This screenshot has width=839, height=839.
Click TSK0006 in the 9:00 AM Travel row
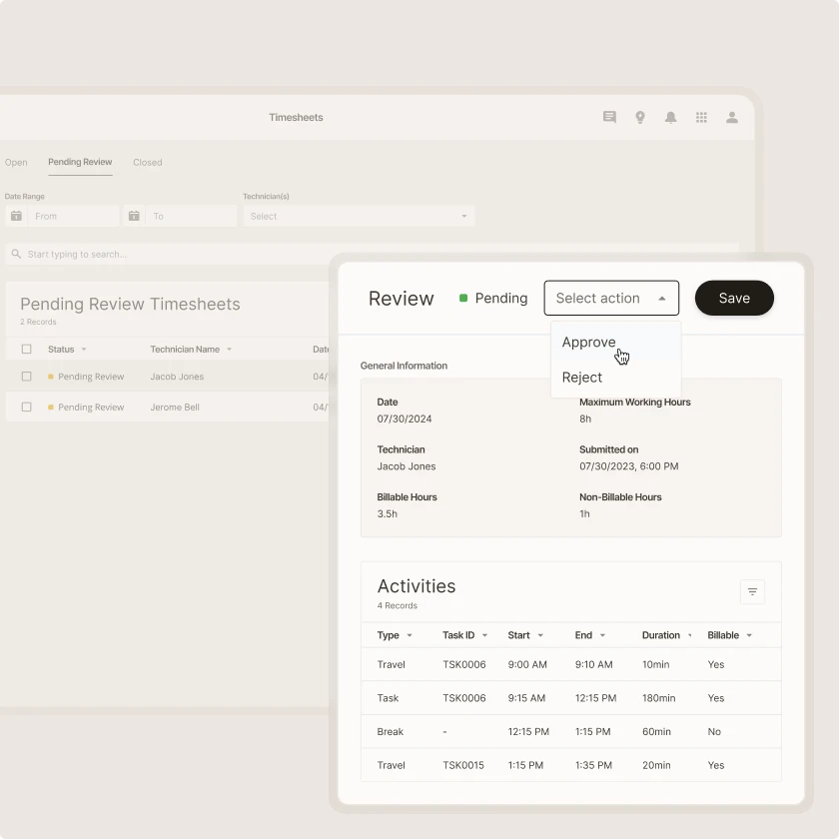pos(464,664)
